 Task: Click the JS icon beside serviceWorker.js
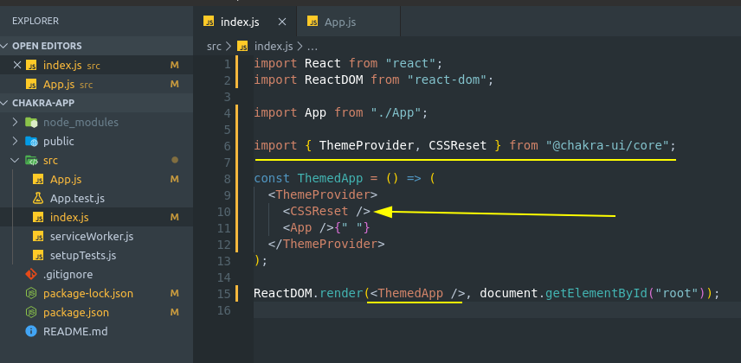pos(38,236)
